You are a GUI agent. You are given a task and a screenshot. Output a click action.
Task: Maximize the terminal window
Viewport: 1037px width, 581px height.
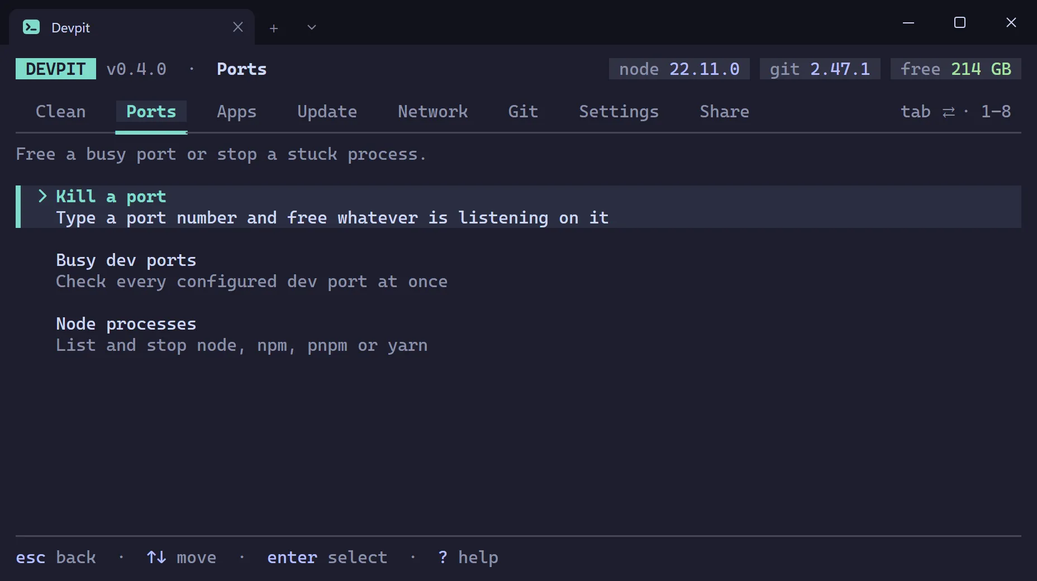pyautogui.click(x=960, y=22)
